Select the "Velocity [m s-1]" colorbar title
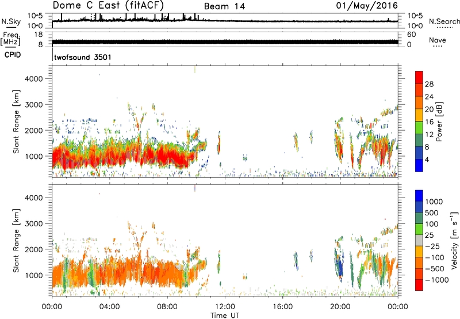460x319 pixels. (x=454, y=240)
